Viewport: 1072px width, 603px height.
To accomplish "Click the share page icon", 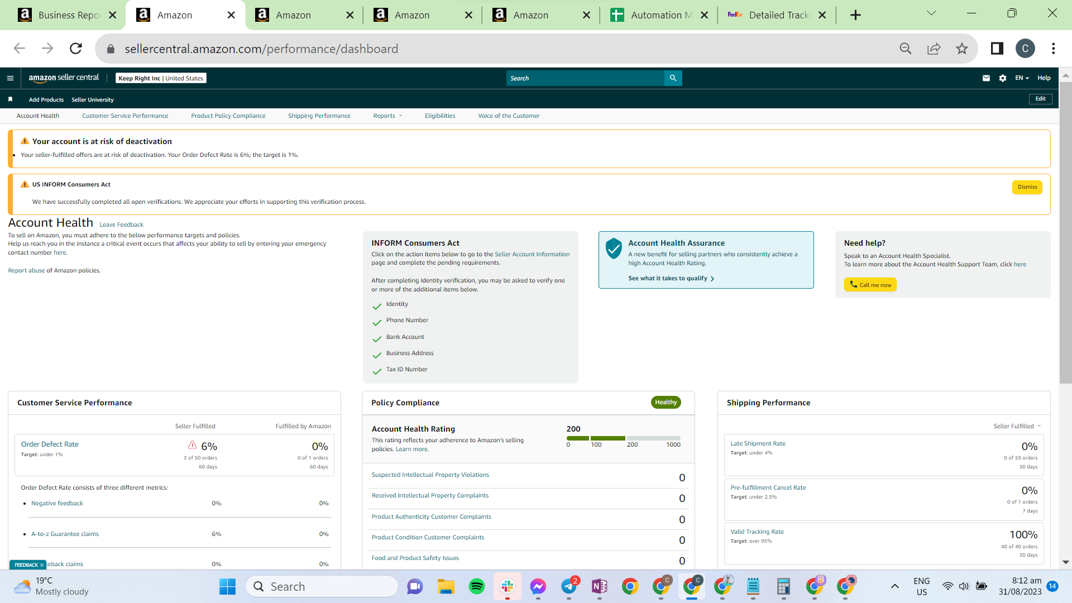I will (934, 49).
